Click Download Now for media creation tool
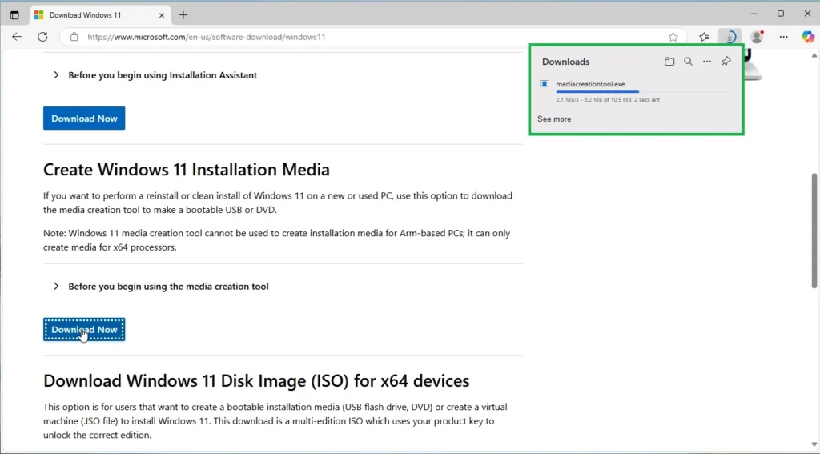The image size is (820, 454). 84,330
